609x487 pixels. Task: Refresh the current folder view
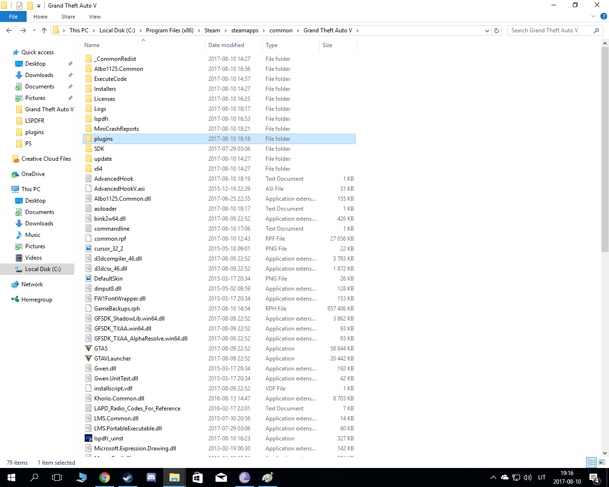[x=497, y=30]
